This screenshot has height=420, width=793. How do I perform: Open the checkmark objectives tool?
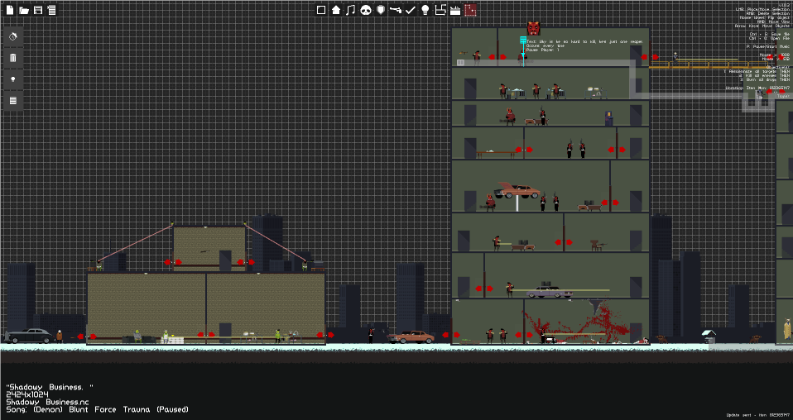(x=411, y=10)
